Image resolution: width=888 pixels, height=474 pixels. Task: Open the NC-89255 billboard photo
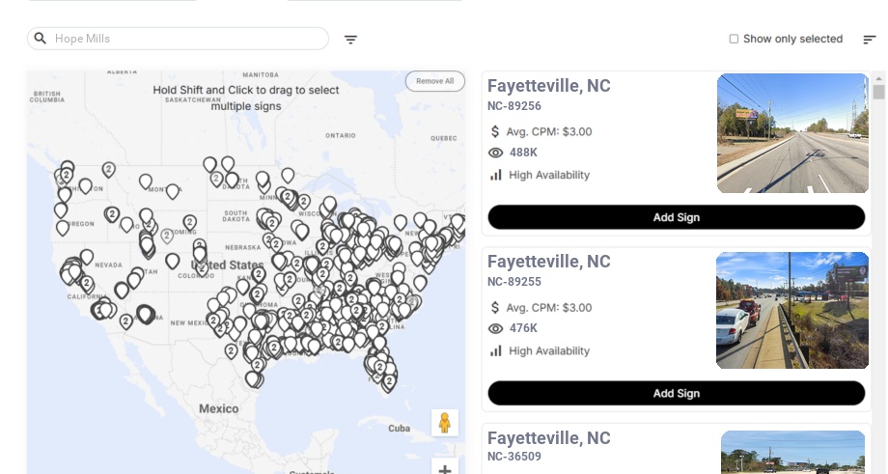pos(792,310)
